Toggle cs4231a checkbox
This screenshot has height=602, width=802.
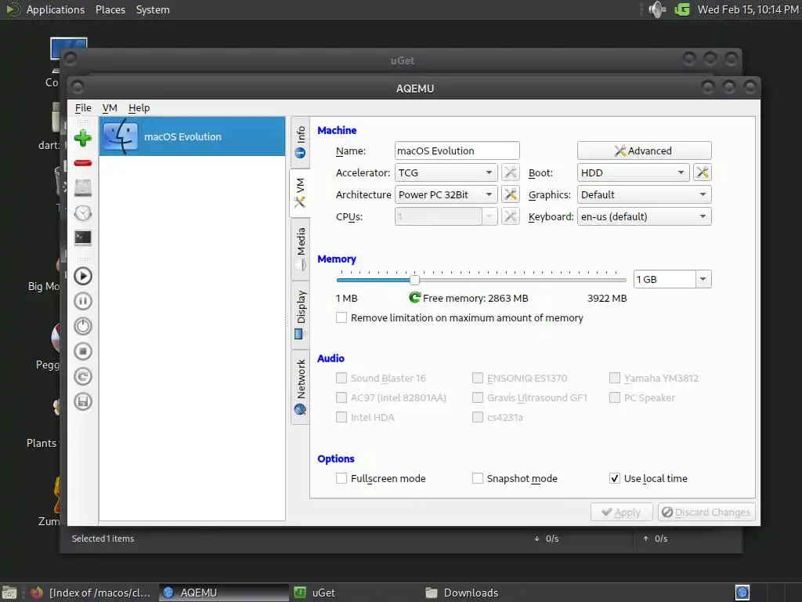(477, 417)
